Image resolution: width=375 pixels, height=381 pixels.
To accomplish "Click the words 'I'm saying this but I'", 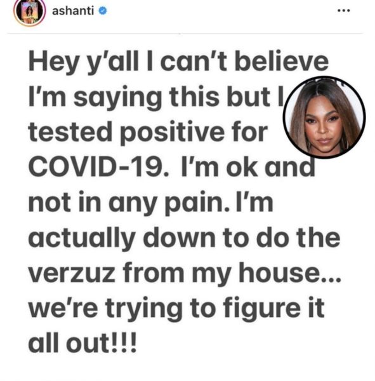I will coord(156,97).
